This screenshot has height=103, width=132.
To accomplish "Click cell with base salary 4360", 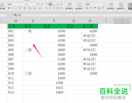I will pos(54,78).
